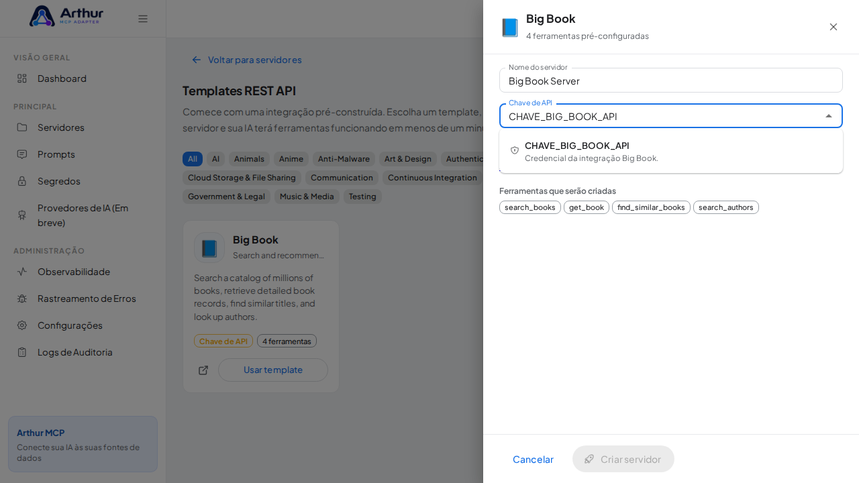
Task: Filter templates by Anti-Malware category
Action: tap(344, 159)
